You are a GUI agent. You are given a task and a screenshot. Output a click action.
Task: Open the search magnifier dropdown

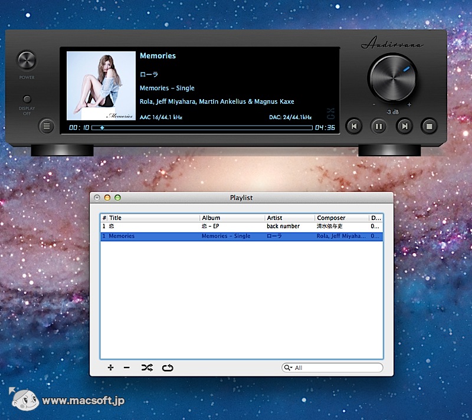coord(288,367)
